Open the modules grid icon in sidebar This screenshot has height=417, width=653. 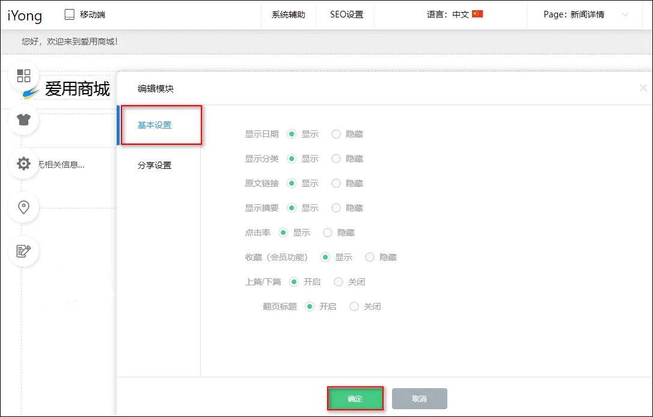(x=23, y=76)
